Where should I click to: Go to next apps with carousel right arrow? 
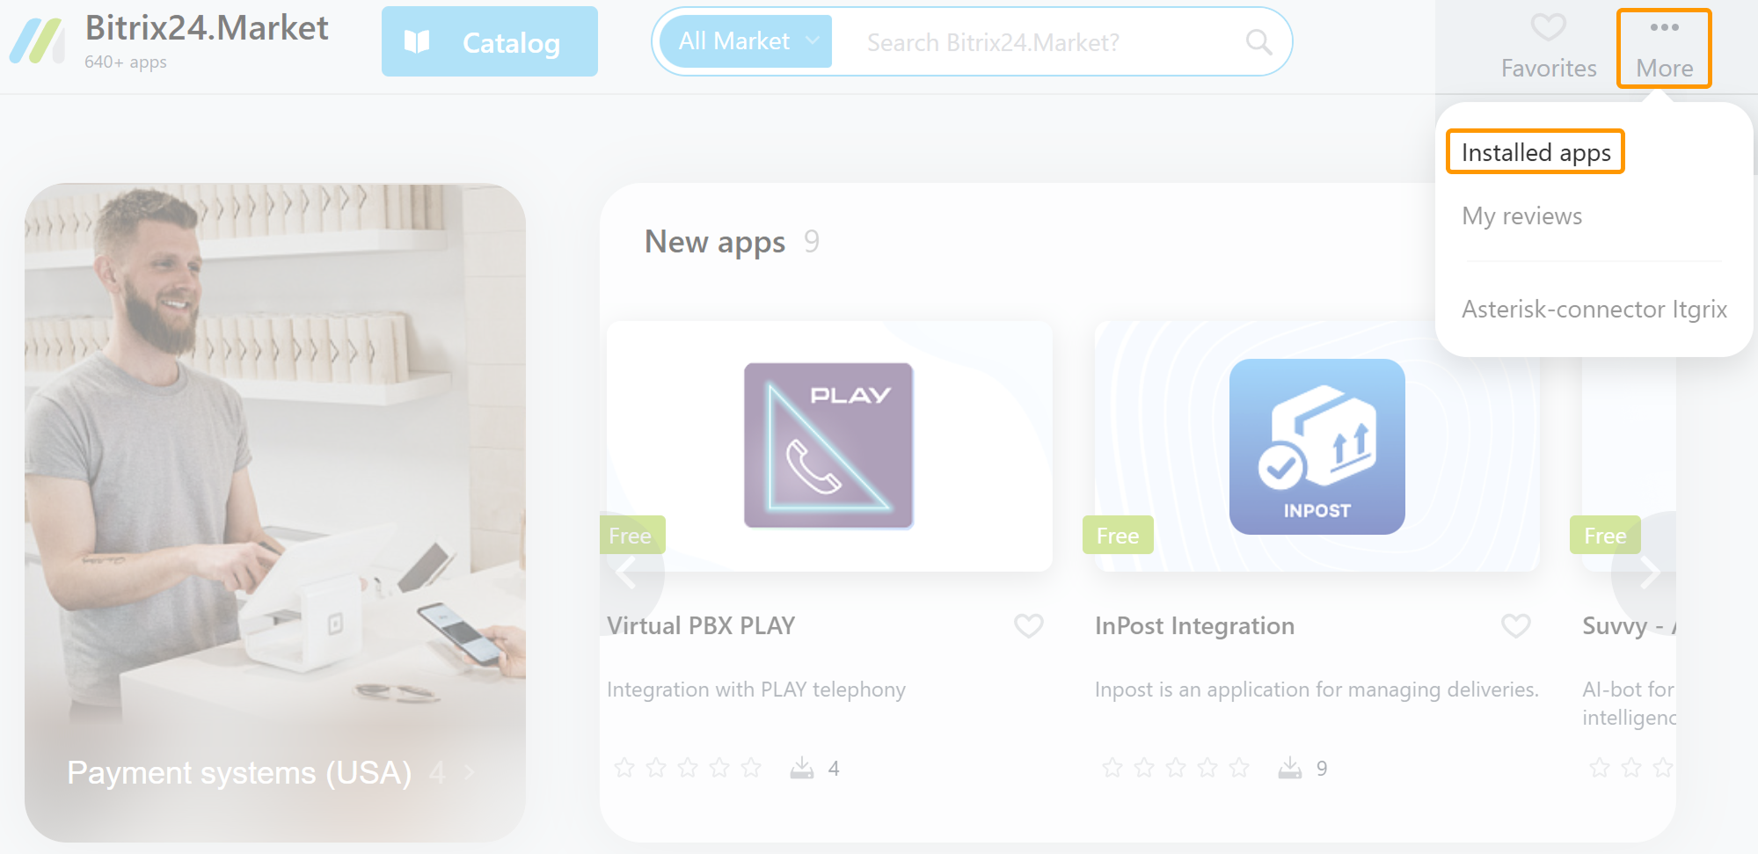(1648, 573)
